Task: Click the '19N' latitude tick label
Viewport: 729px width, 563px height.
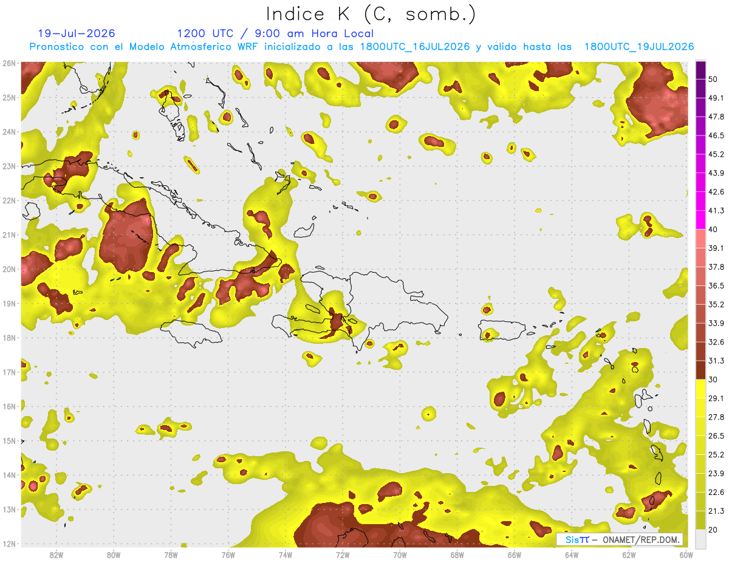Action: 9,304
